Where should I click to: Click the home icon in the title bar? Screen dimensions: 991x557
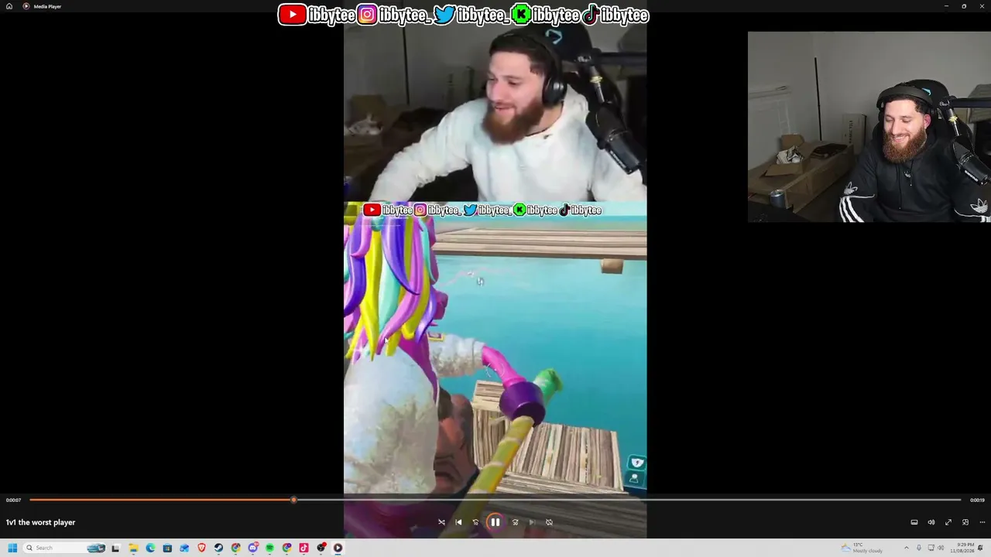(x=9, y=6)
